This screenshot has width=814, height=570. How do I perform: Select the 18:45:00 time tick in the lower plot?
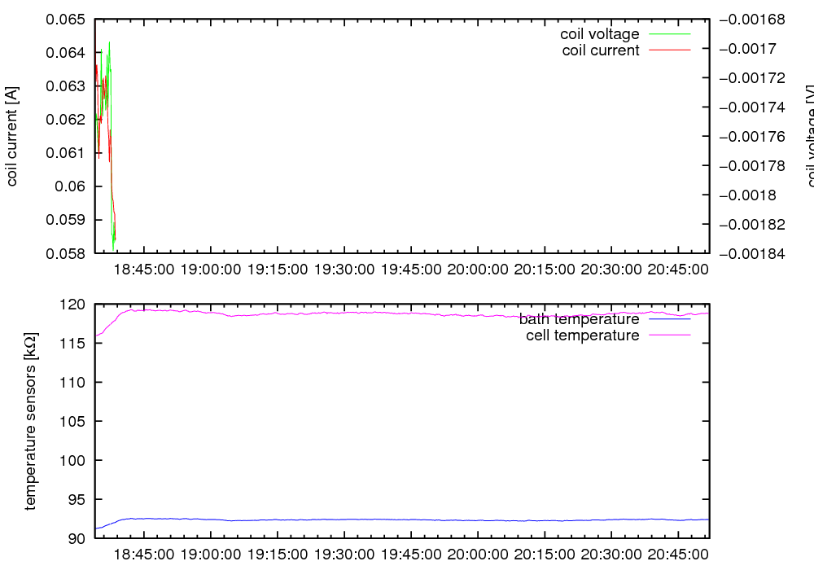pos(143,554)
